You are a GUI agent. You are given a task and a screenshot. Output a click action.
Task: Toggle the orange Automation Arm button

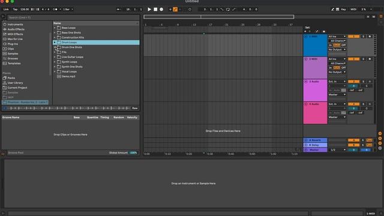pyautogui.click(x=175, y=10)
